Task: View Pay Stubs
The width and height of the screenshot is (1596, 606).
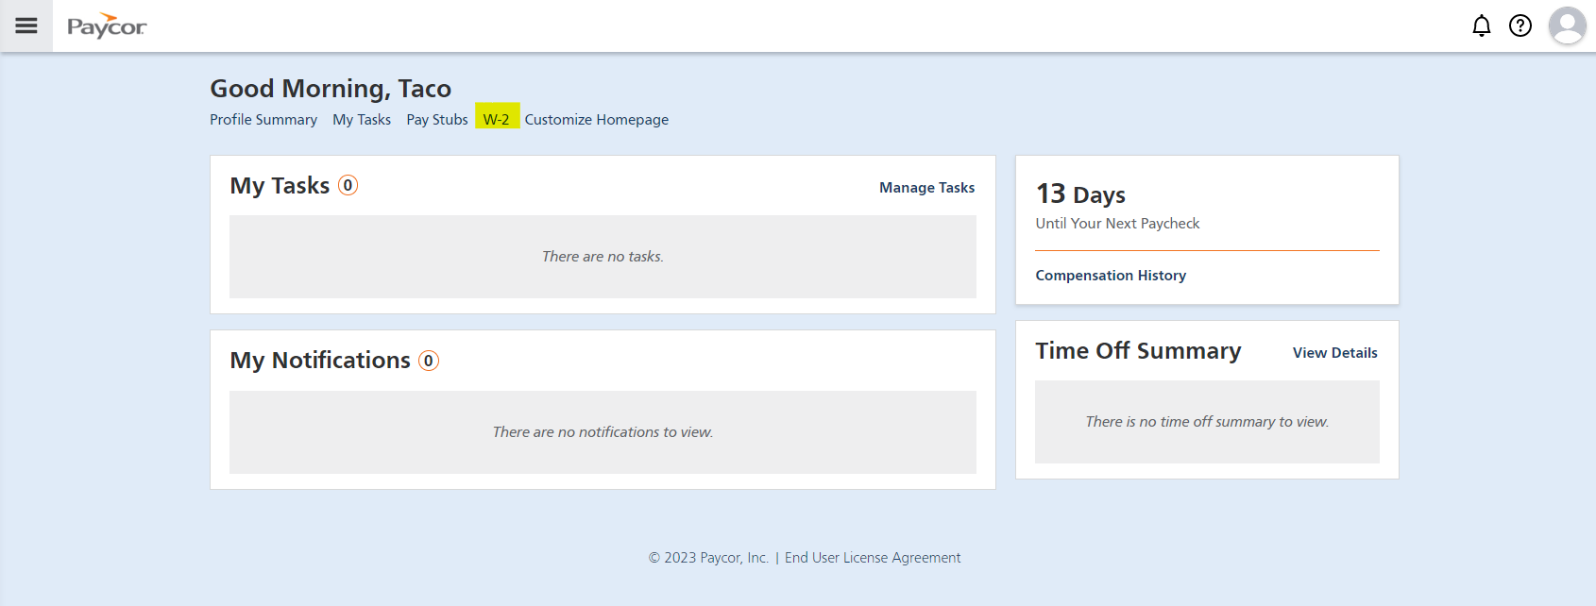Action: tap(437, 120)
